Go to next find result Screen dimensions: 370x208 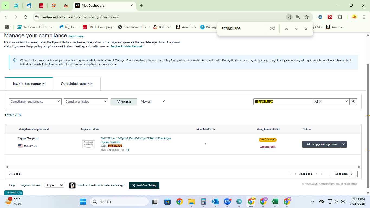pos(296,29)
